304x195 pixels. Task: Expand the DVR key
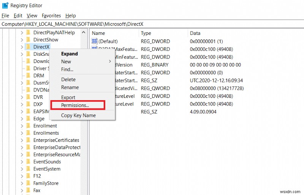[22, 97]
